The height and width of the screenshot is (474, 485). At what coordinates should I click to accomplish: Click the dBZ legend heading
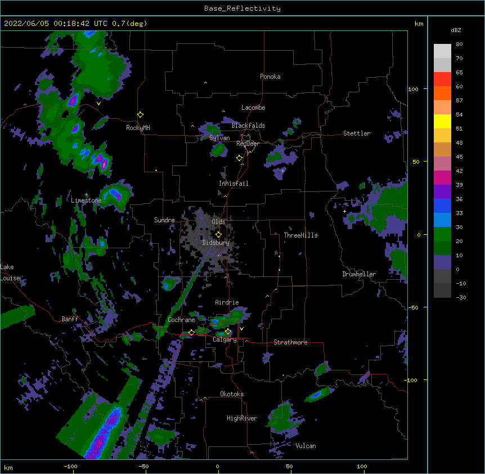[456, 30]
